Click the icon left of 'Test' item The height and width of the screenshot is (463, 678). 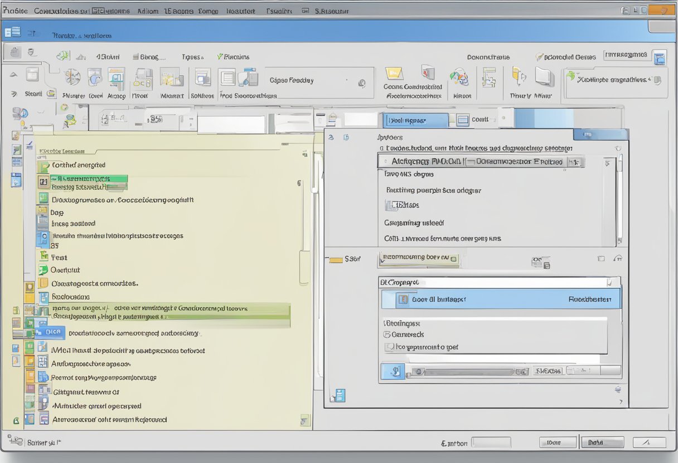(x=43, y=257)
